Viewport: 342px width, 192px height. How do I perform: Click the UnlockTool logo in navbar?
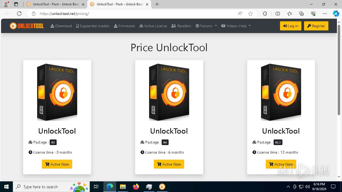27,26
